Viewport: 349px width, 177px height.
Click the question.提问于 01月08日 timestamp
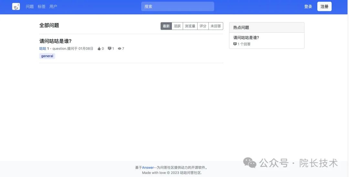(x=73, y=49)
